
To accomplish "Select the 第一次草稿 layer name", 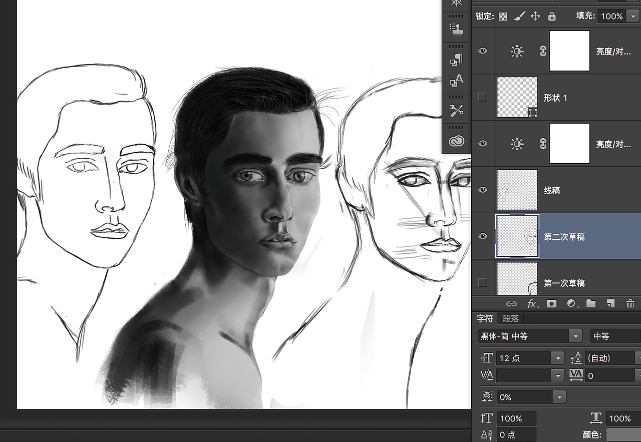I will 564,283.
